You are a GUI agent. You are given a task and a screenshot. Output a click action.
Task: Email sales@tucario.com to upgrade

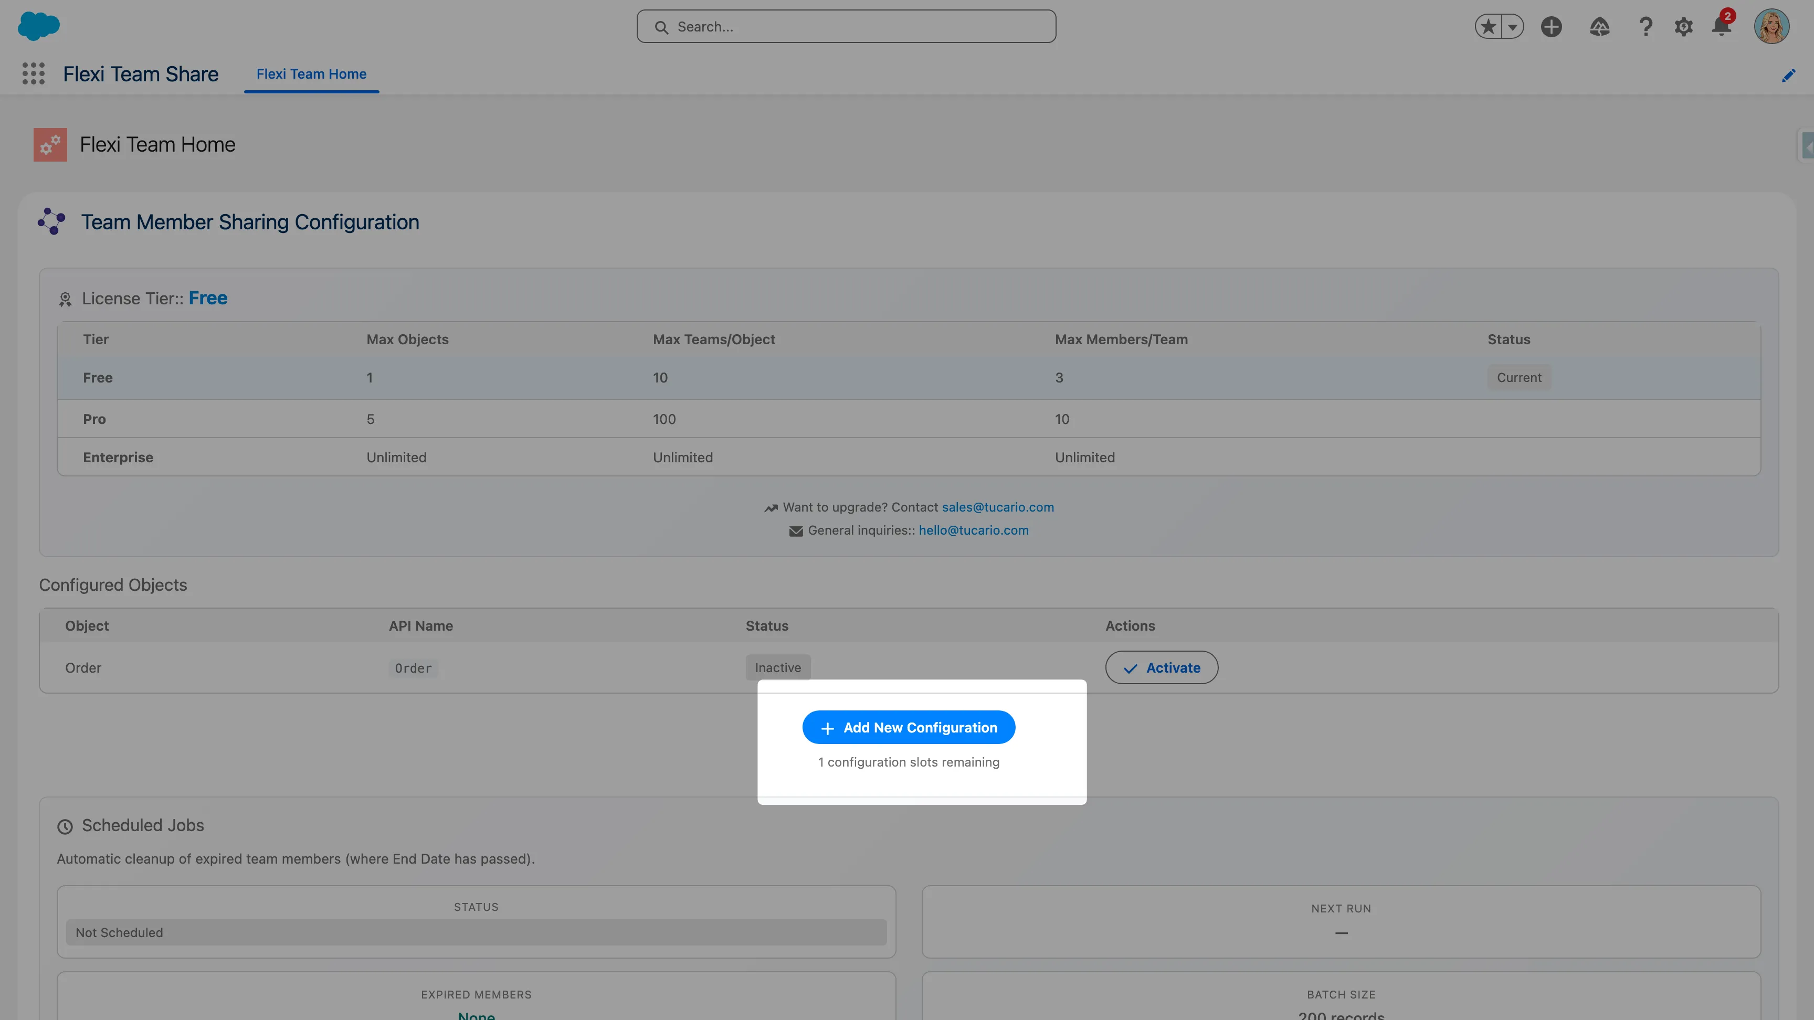pyautogui.click(x=997, y=507)
